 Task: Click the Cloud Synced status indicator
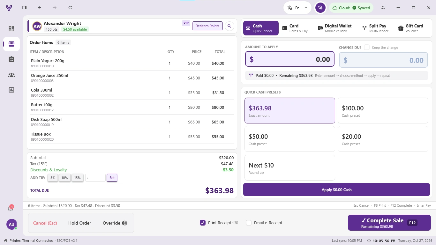(x=351, y=8)
